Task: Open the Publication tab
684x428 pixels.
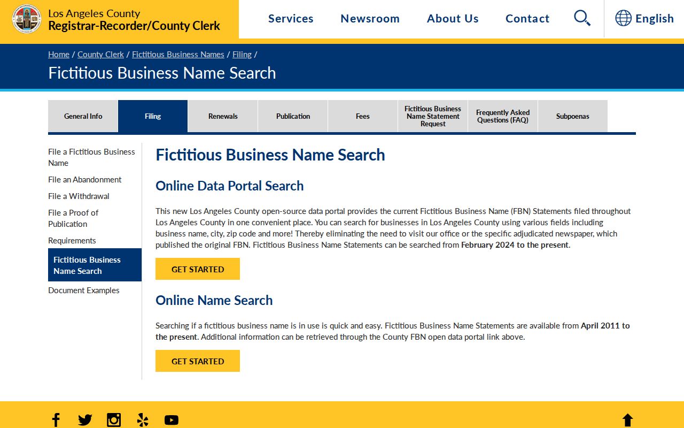Action: click(x=293, y=116)
